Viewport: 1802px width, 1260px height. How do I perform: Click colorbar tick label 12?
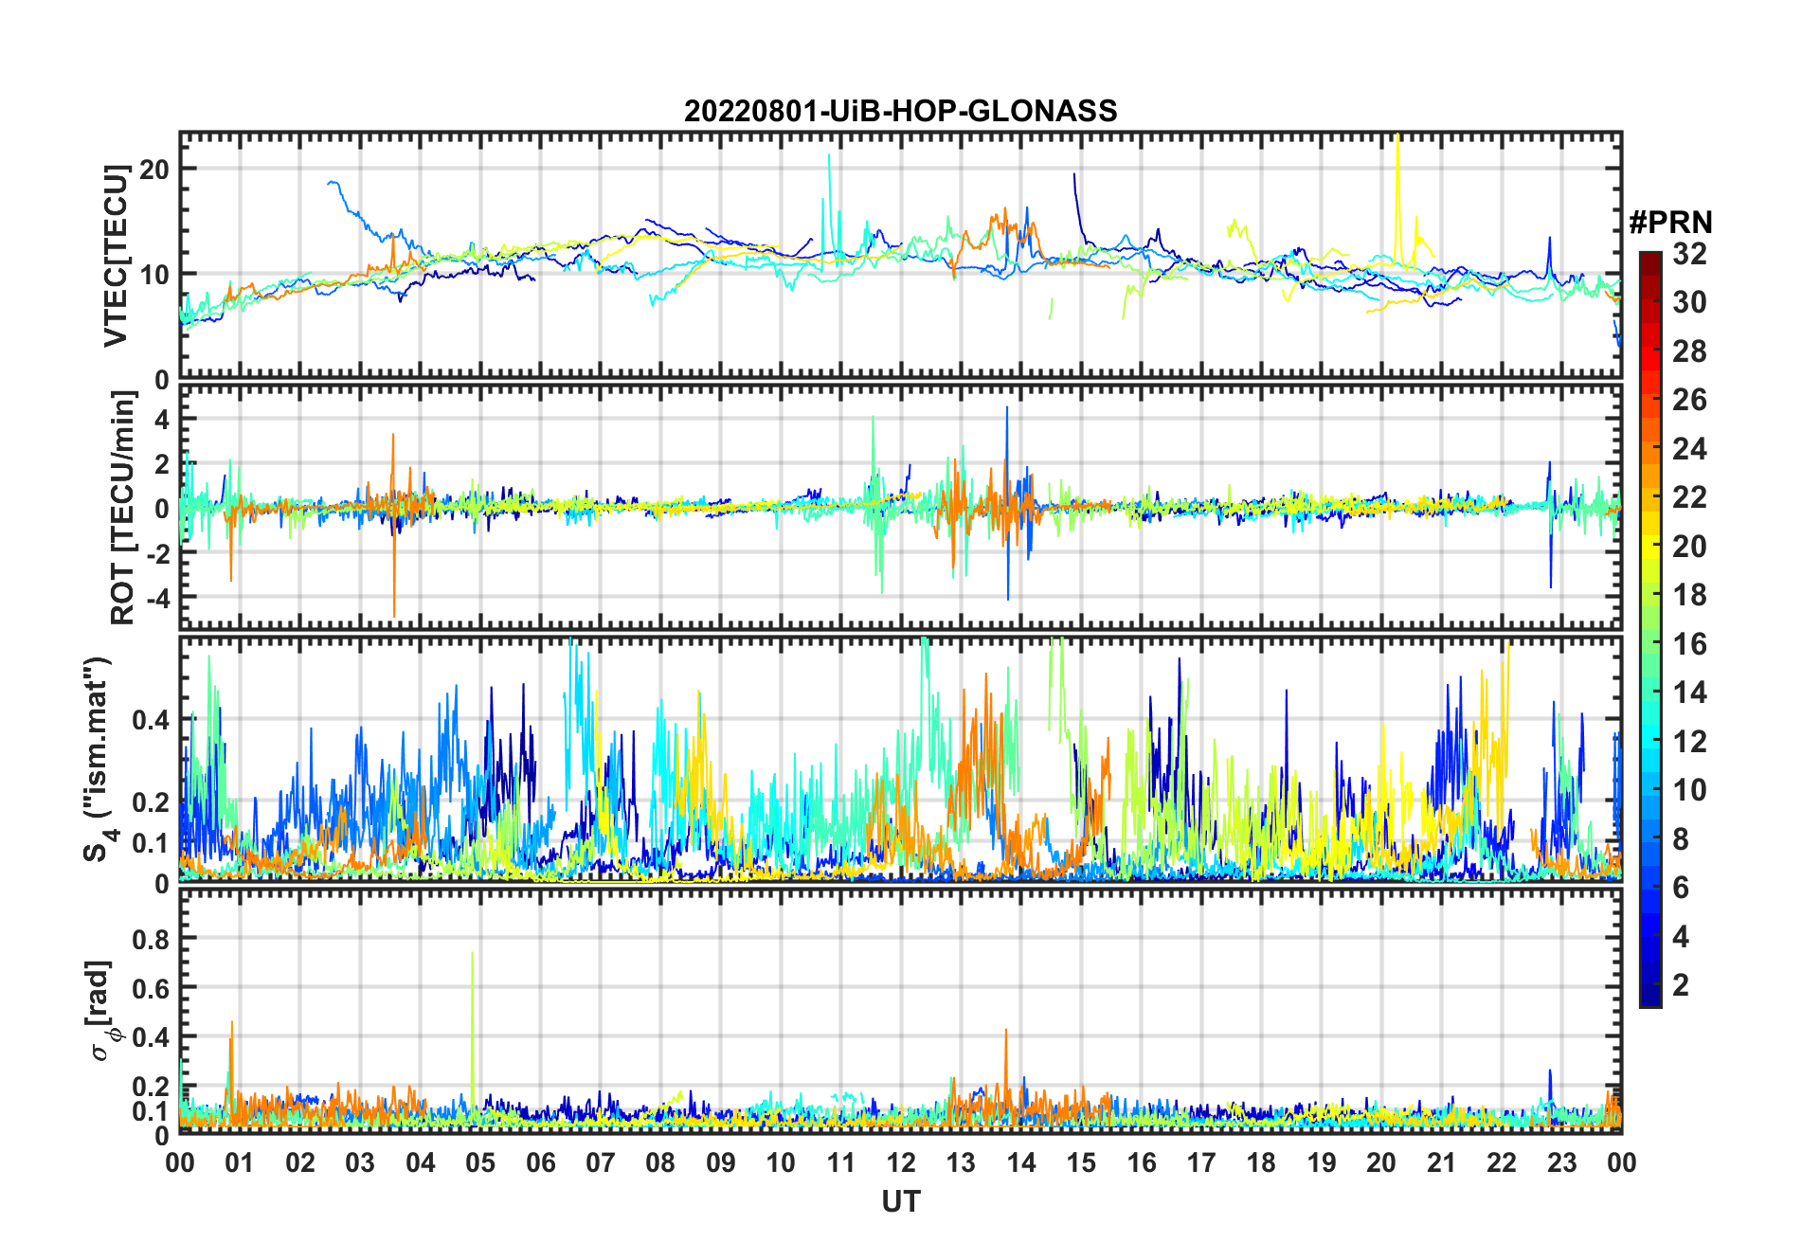(1689, 742)
